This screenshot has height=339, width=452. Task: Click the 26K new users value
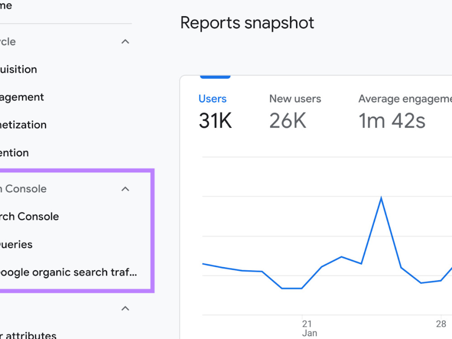pyautogui.click(x=287, y=121)
